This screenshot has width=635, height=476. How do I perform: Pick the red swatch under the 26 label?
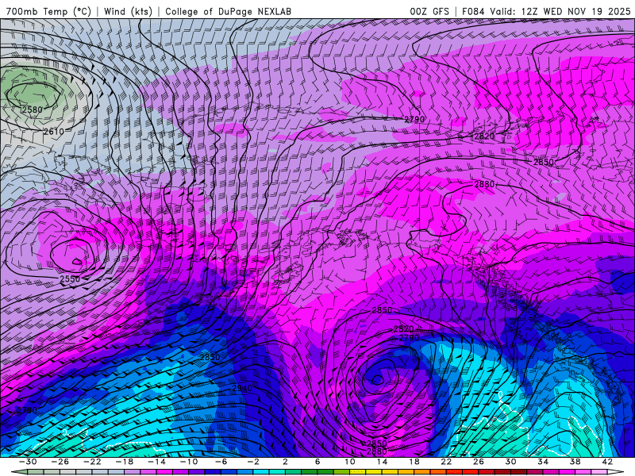tap(486, 472)
